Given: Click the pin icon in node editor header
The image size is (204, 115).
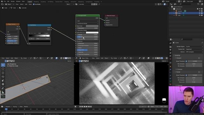Looking at the screenshot, I should [x=99, y=4].
